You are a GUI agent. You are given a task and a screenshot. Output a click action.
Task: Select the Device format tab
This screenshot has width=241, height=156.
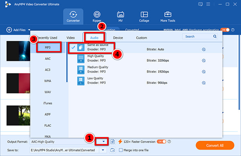click(118, 38)
